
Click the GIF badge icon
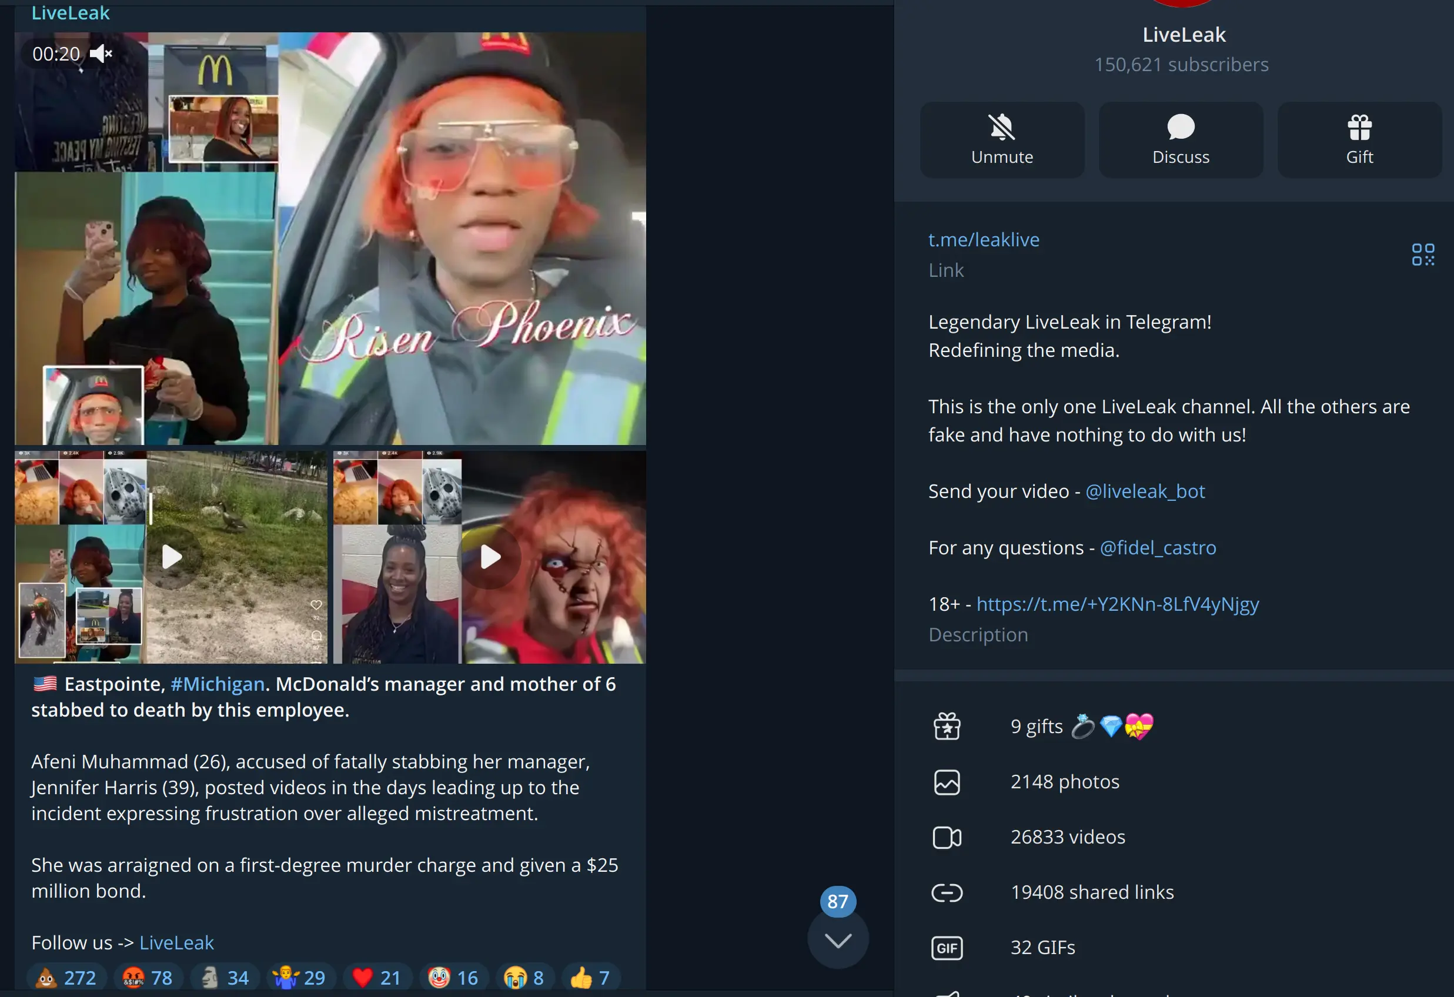tap(947, 948)
